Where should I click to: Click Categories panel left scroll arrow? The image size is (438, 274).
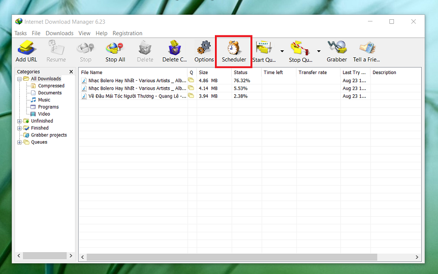click(19, 256)
